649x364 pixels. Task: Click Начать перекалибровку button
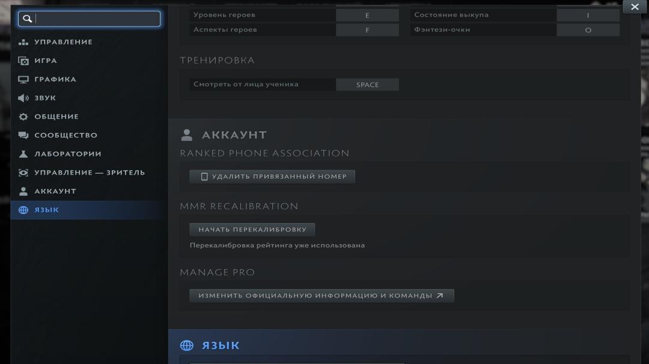pos(252,229)
